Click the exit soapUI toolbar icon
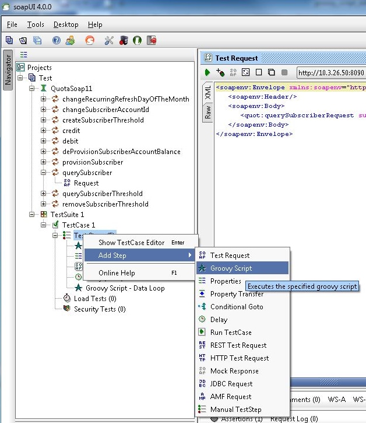This screenshot has width=366, height=423. [x=152, y=40]
